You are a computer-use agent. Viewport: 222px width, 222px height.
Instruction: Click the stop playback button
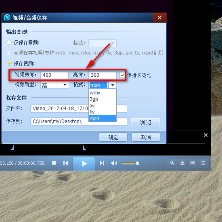point(54,163)
